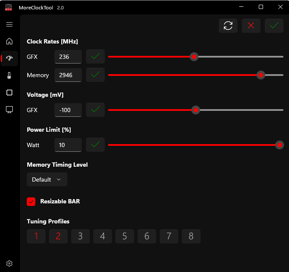Image resolution: width=289 pixels, height=272 pixels.
Task: Select tuning profile 5
Action: pyautogui.click(x=125, y=236)
